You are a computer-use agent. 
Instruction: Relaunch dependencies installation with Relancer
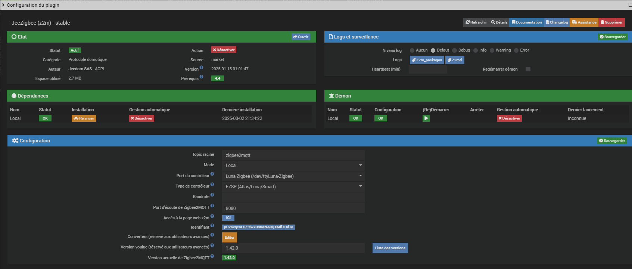tap(84, 118)
